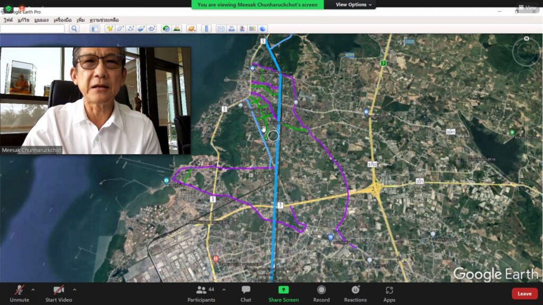Select the Add Polygon tool
Screen dimensions: 543x305
point(120,29)
